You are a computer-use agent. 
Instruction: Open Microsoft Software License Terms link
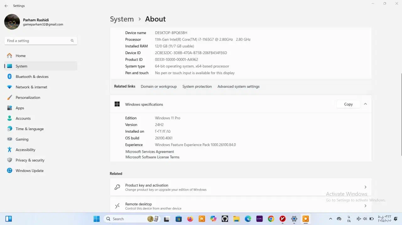click(x=152, y=157)
